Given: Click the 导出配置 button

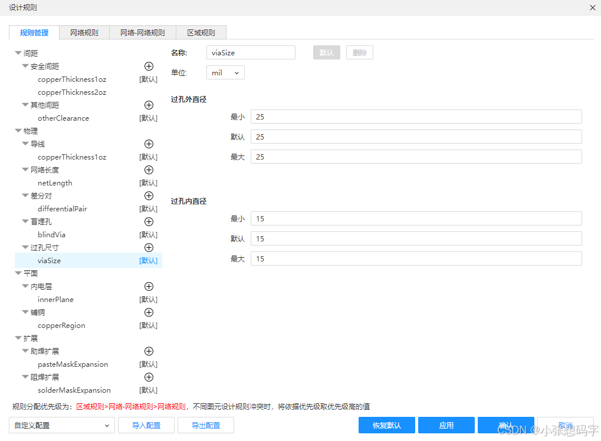Looking at the screenshot, I should [x=206, y=425].
